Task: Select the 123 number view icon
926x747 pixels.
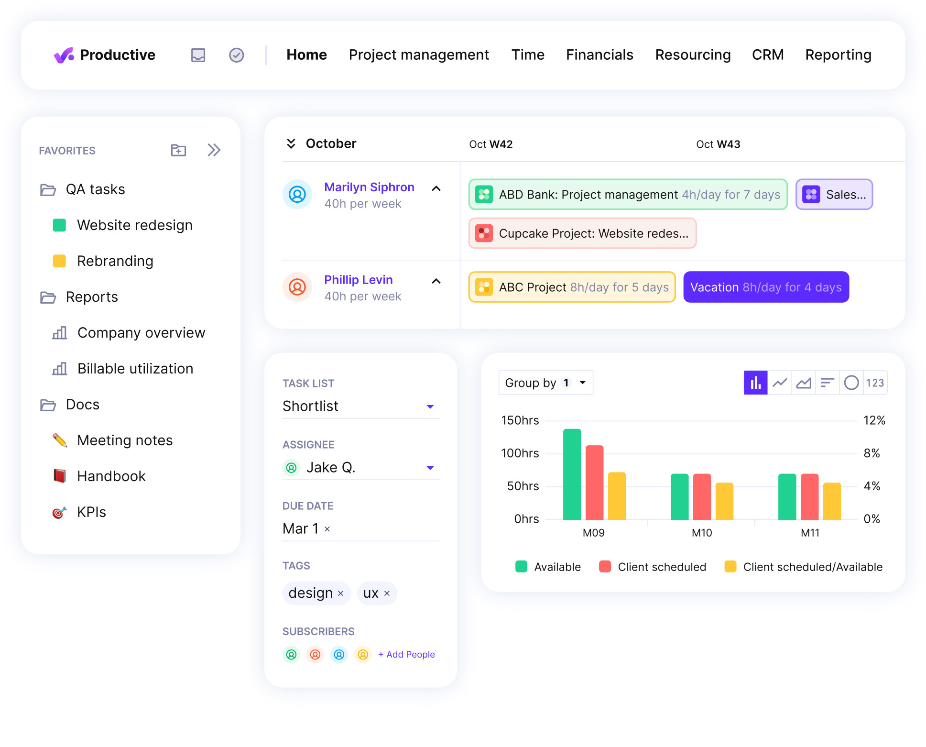Action: [x=875, y=383]
